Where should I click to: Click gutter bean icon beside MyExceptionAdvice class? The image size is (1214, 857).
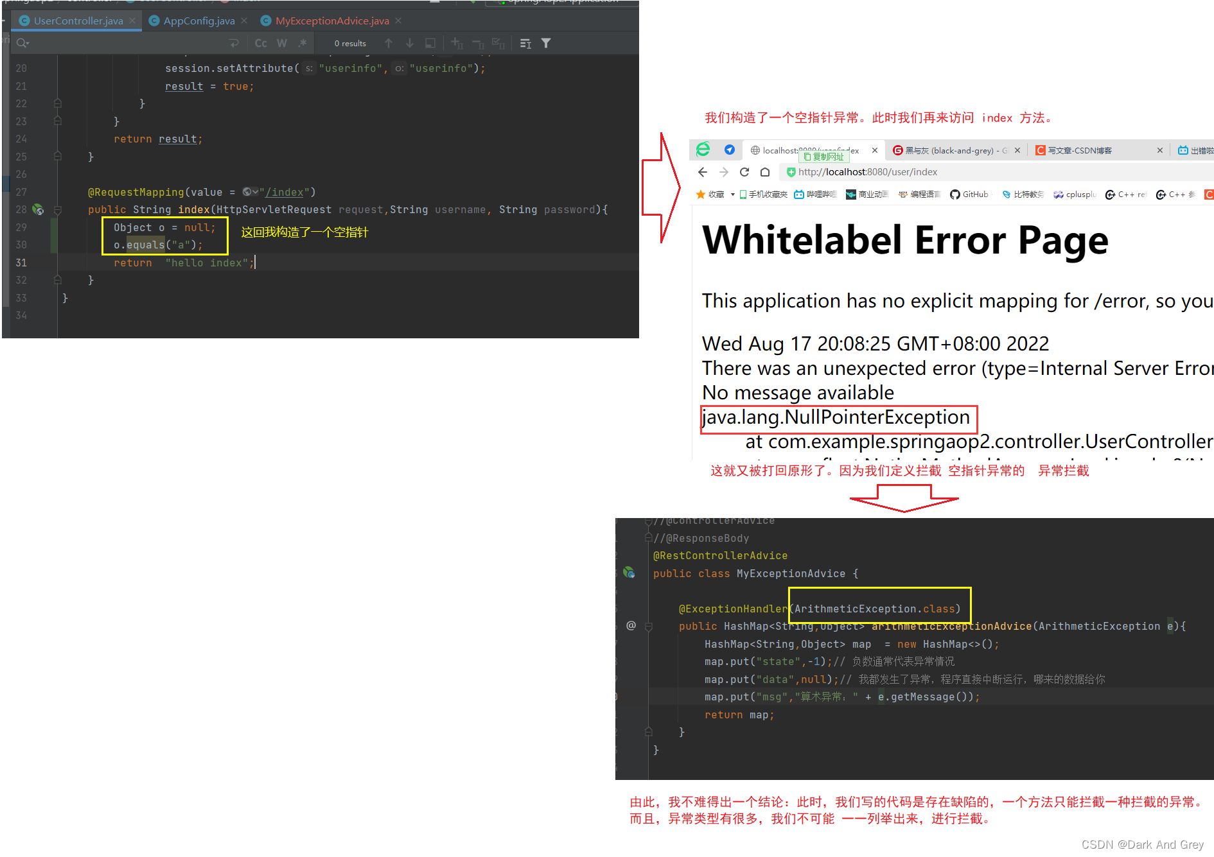coord(629,572)
